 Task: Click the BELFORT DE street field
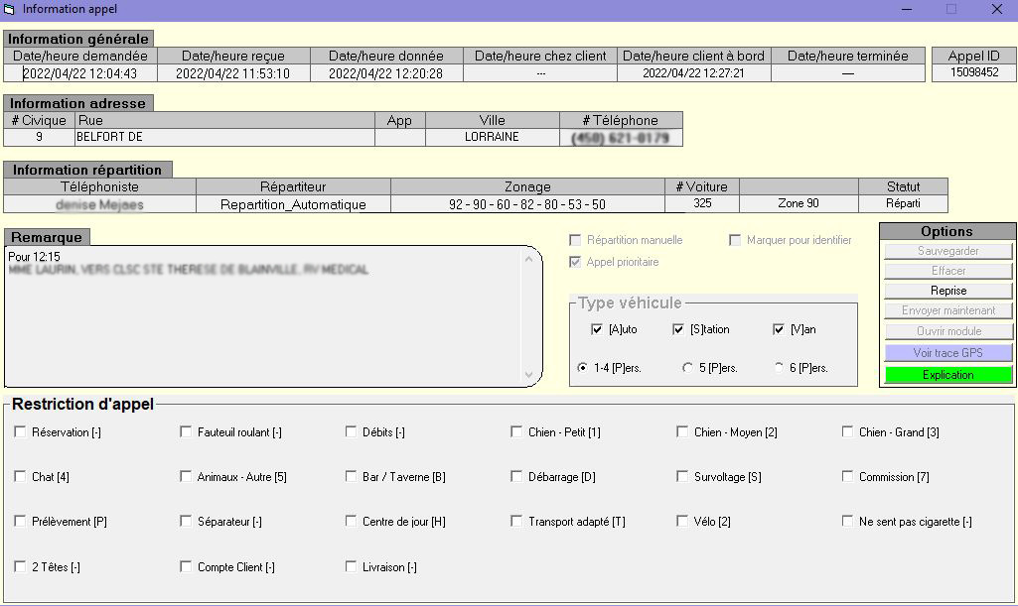tap(224, 137)
